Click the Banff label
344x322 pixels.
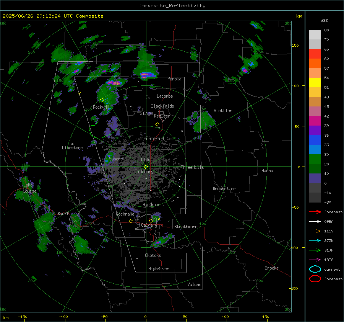[63, 214]
